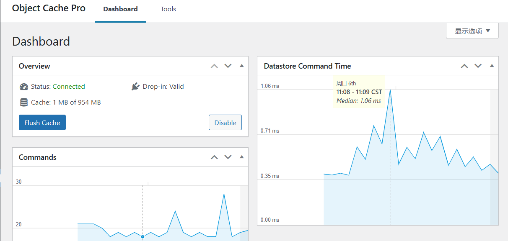The image size is (508, 241).
Task: Click the Dashboard page heading
Action: (41, 41)
